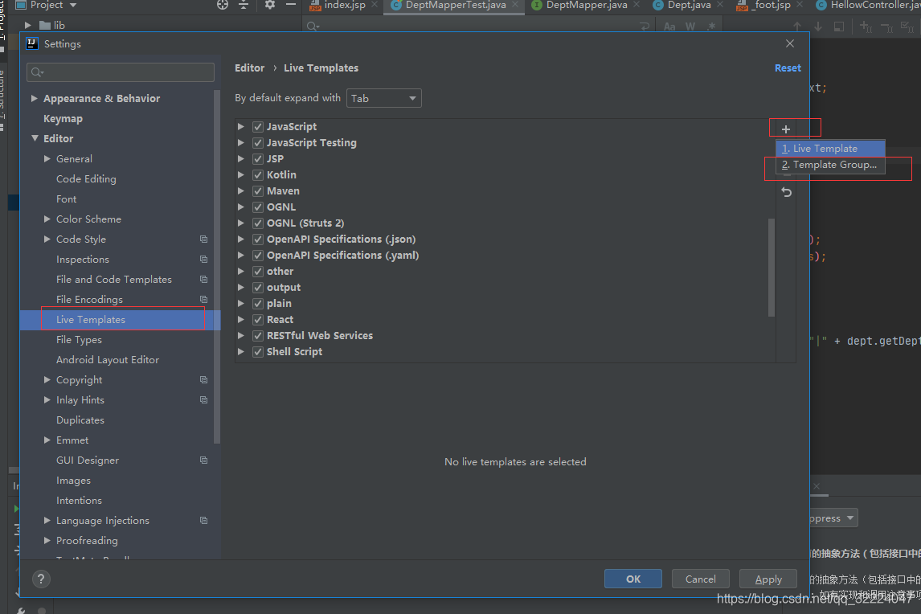This screenshot has width=921, height=614.
Task: Click the Apply button
Action: click(768, 579)
